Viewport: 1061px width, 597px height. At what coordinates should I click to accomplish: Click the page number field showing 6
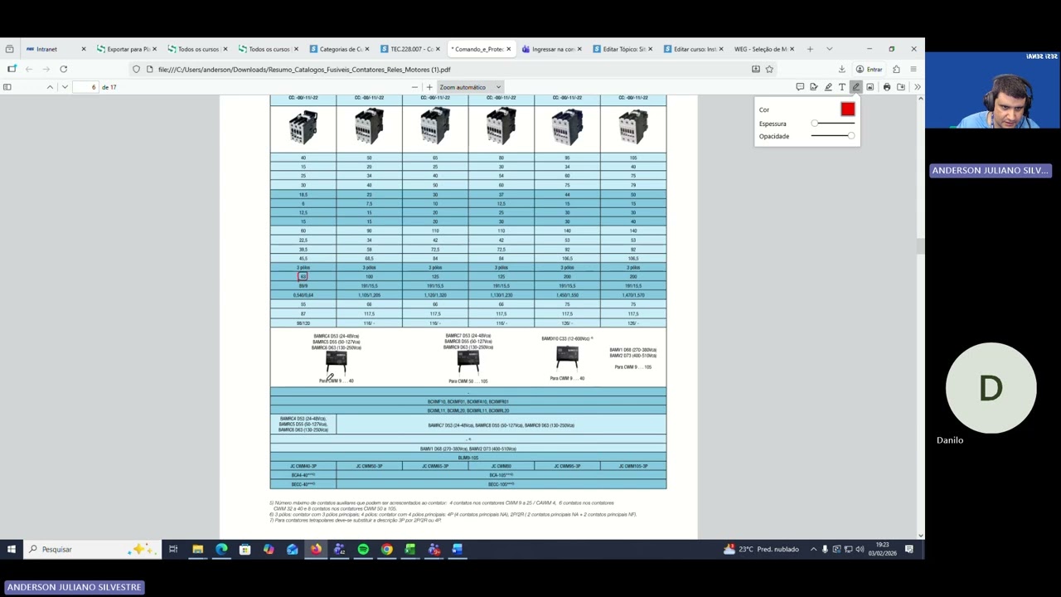click(x=85, y=87)
